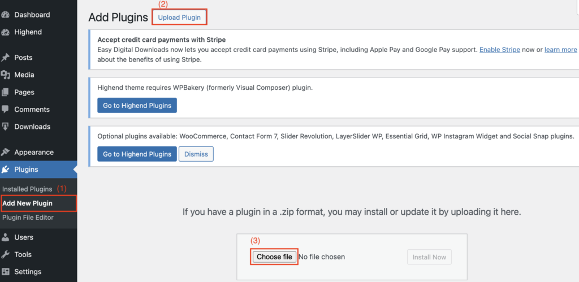This screenshot has height=282, width=579.
Task: Click the Downloads icon in sidebar
Action: click(x=5, y=127)
